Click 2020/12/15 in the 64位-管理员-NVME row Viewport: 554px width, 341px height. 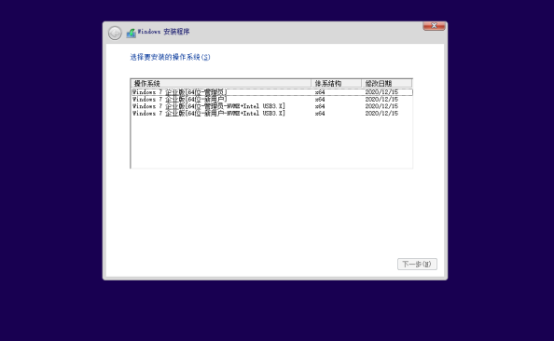tap(381, 106)
